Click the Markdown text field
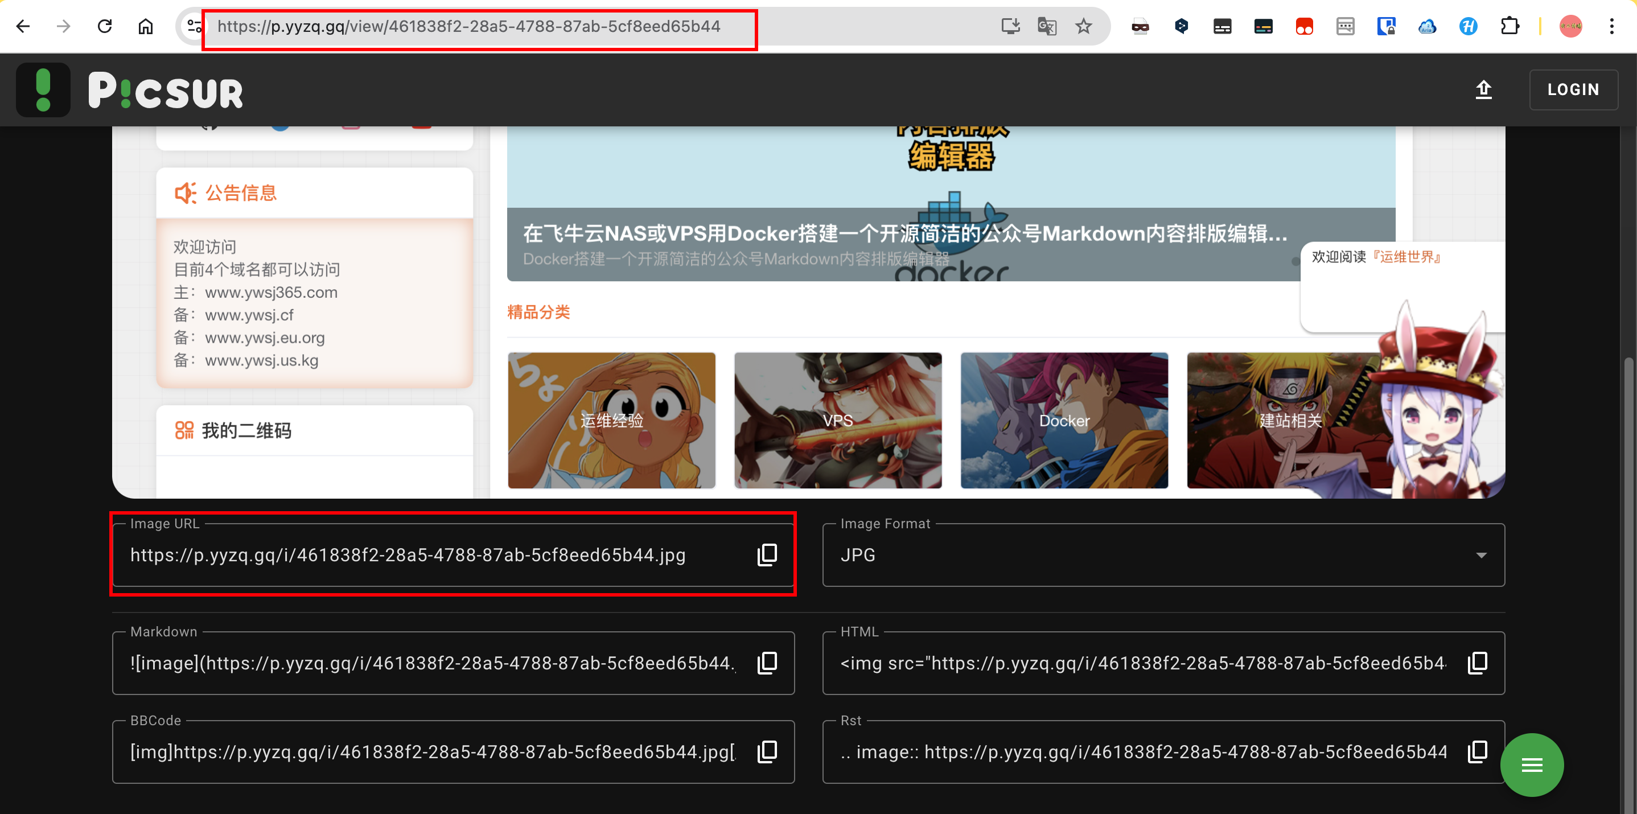 point(432,663)
